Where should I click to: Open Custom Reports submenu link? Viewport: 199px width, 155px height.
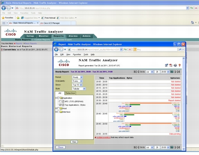coord(42,40)
